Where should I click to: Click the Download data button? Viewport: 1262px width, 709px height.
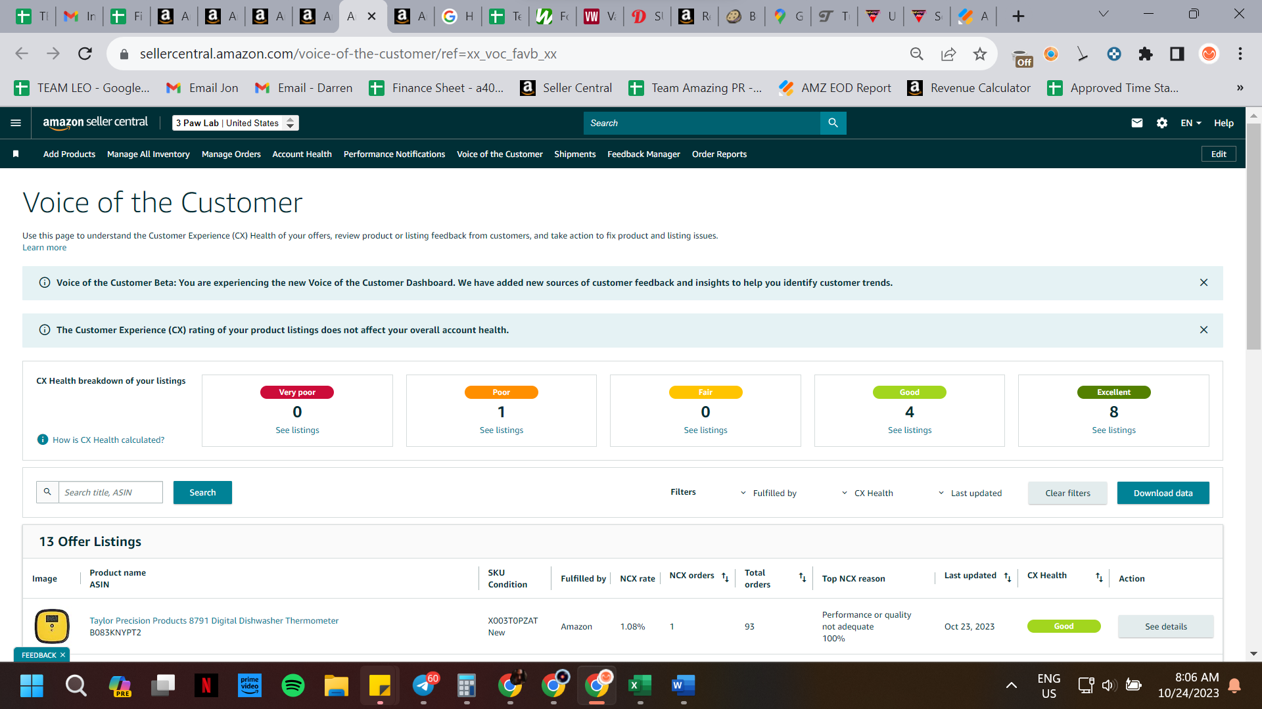[x=1163, y=493]
